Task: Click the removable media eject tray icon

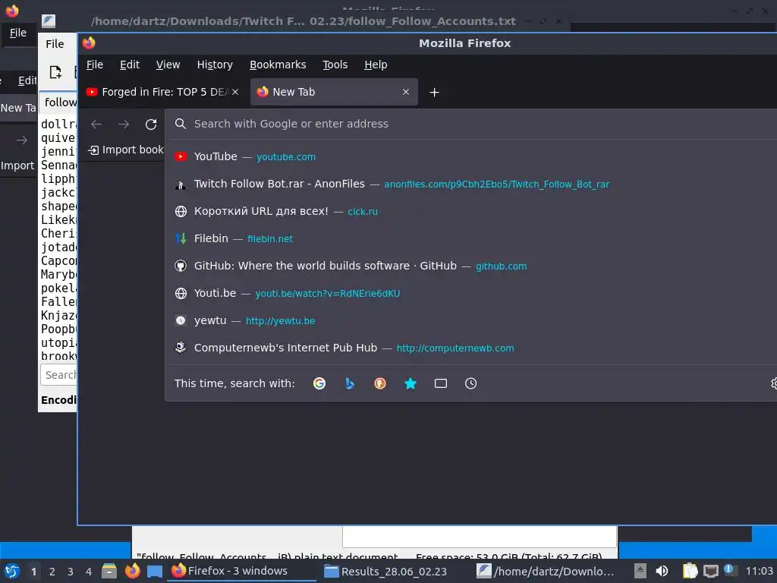Action: click(x=640, y=571)
